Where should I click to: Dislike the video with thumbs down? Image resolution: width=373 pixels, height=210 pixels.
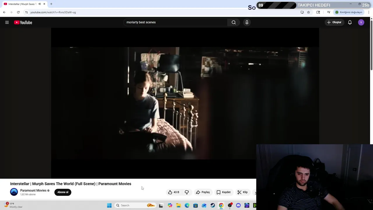pos(187,192)
